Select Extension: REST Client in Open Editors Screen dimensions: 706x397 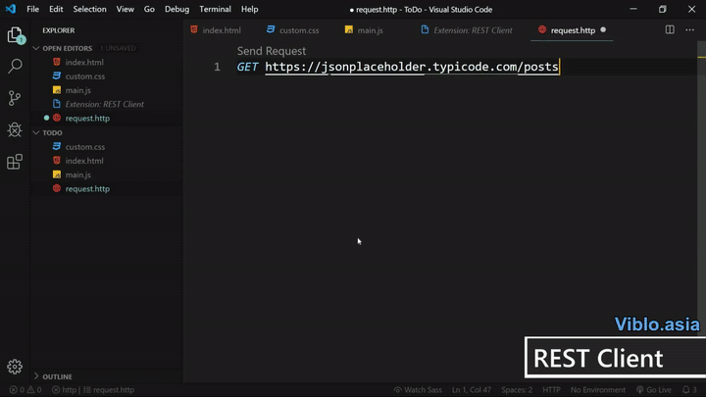coord(105,104)
